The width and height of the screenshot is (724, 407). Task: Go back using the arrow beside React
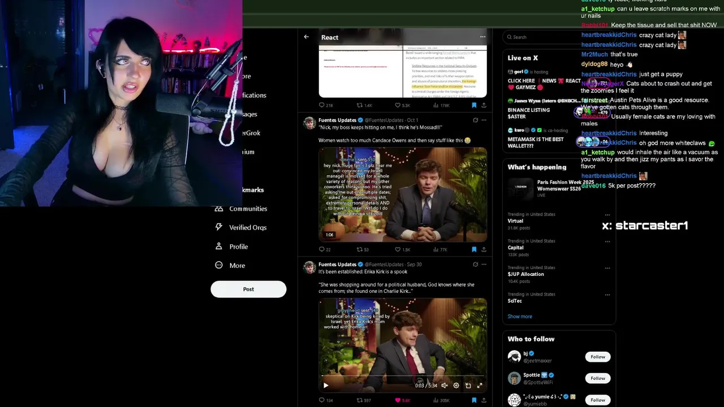306,37
